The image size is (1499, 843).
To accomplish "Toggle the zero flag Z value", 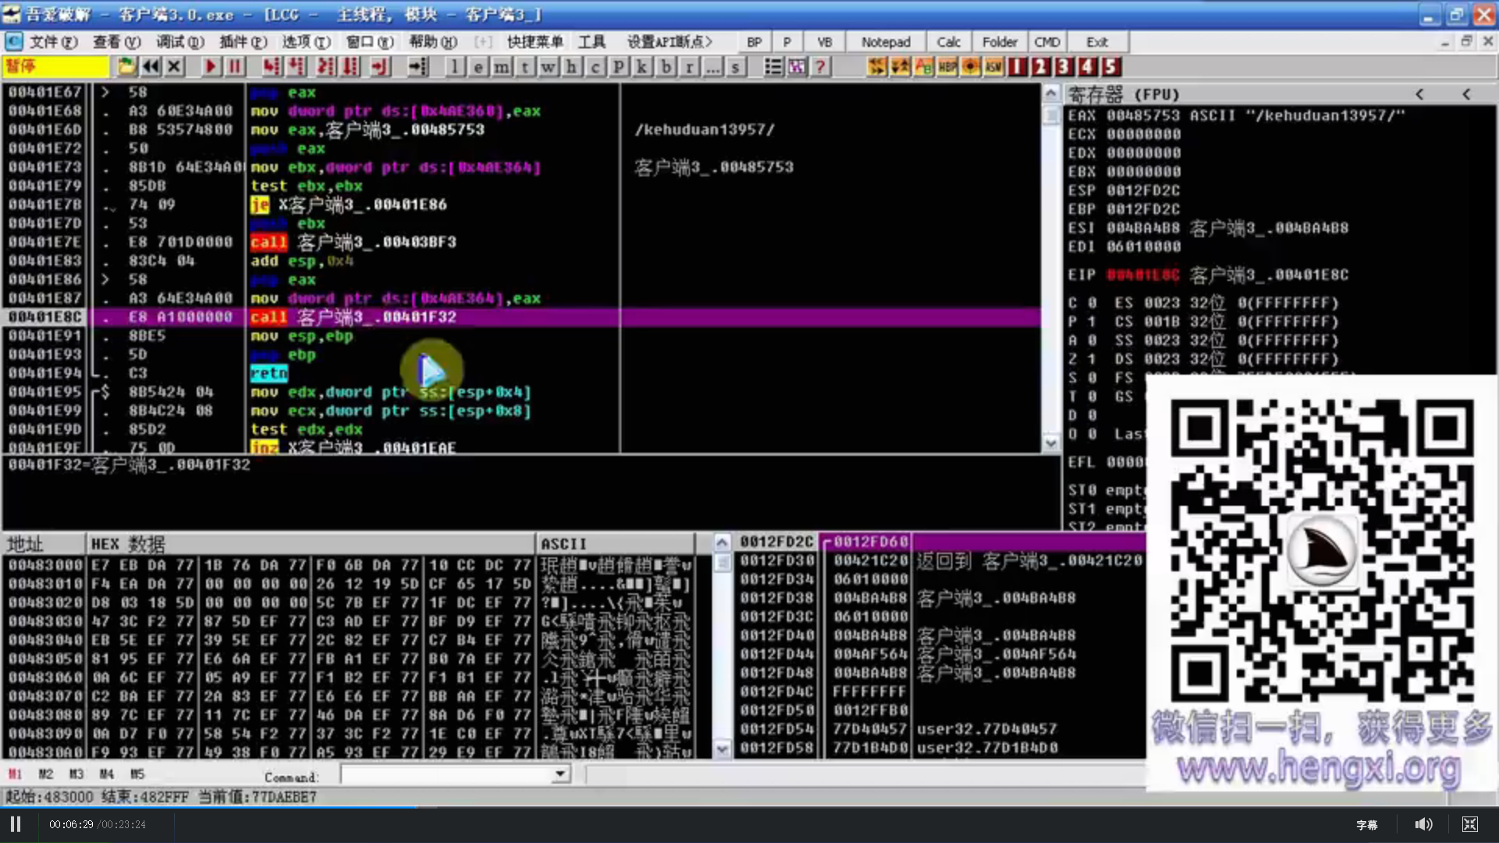I will 1091,359.
